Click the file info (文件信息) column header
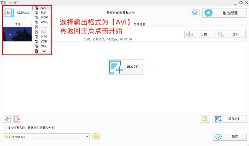This screenshot has height=146, width=249. point(139,24)
